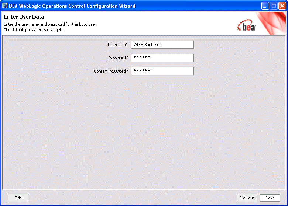Exit the Configuration Wizard
The height and width of the screenshot is (206, 288).
pyautogui.click(x=18, y=198)
